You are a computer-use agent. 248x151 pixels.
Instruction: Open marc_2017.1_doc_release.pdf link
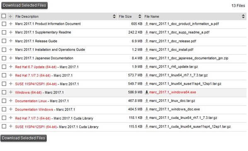coord(173,41)
